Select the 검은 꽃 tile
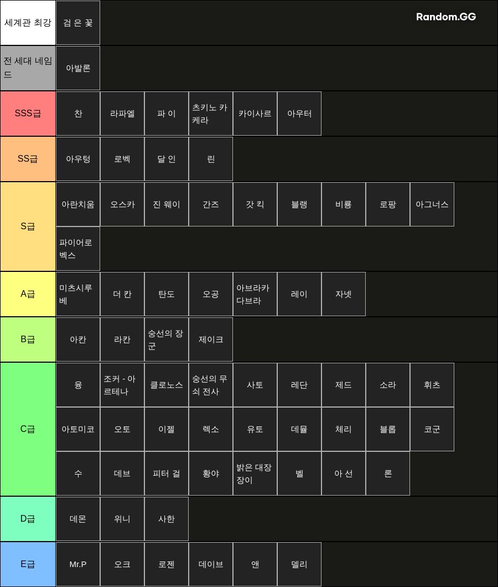The image size is (498, 587). click(78, 23)
